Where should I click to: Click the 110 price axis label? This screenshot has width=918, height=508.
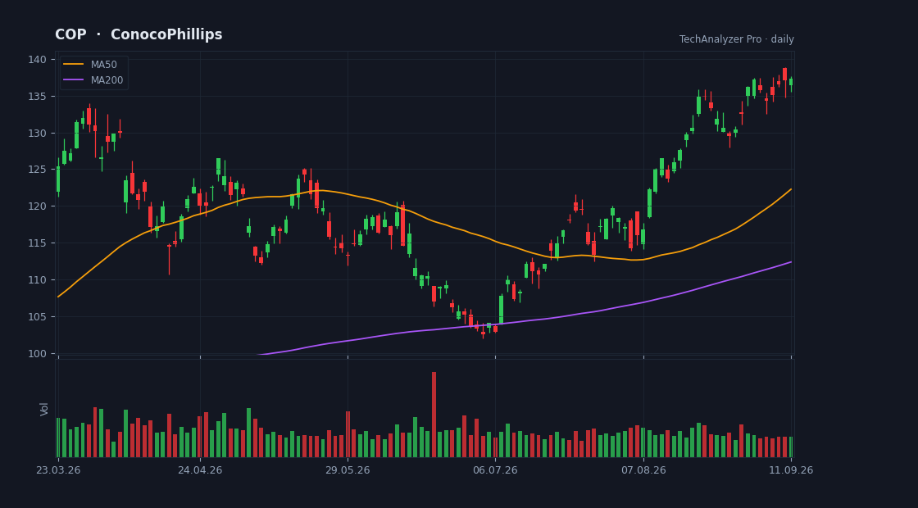click(37, 279)
